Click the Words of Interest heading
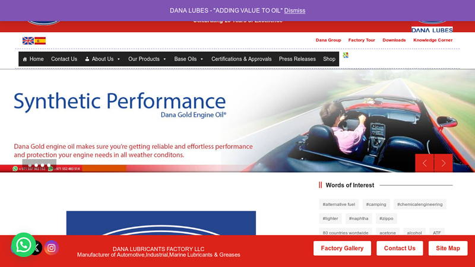 [x=350, y=185]
